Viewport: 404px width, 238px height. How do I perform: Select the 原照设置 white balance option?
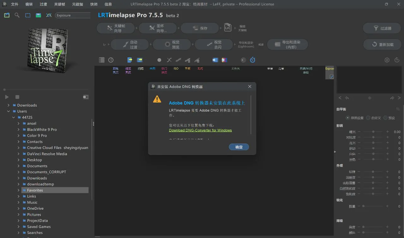click(348, 118)
